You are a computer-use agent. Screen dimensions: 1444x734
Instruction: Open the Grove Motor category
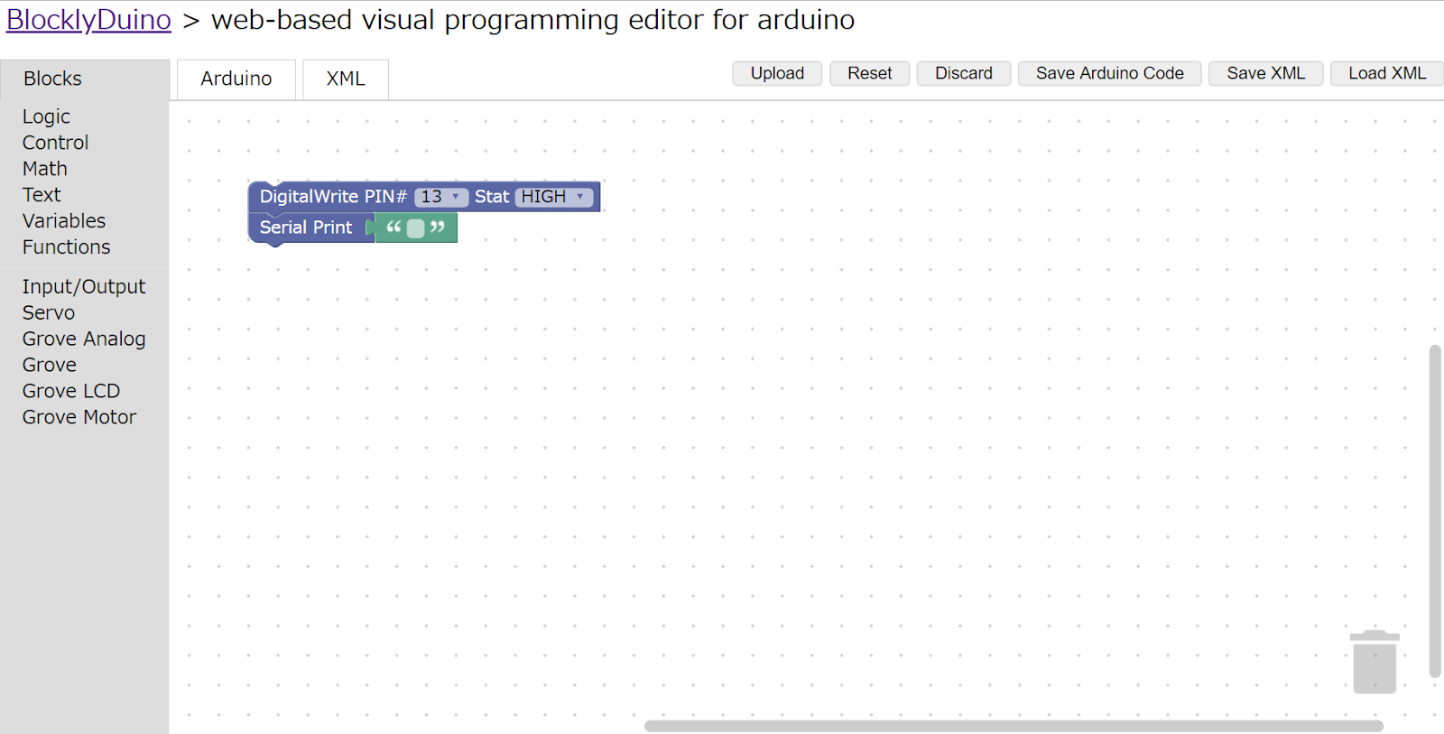coord(79,417)
